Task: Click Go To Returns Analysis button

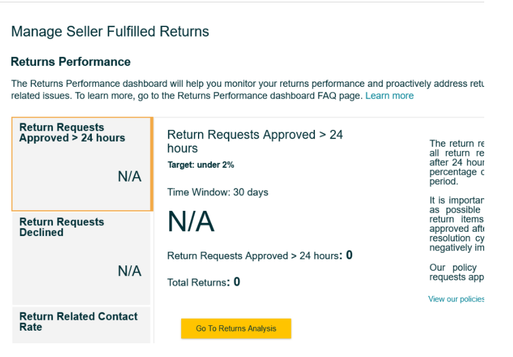Action: coord(236,328)
